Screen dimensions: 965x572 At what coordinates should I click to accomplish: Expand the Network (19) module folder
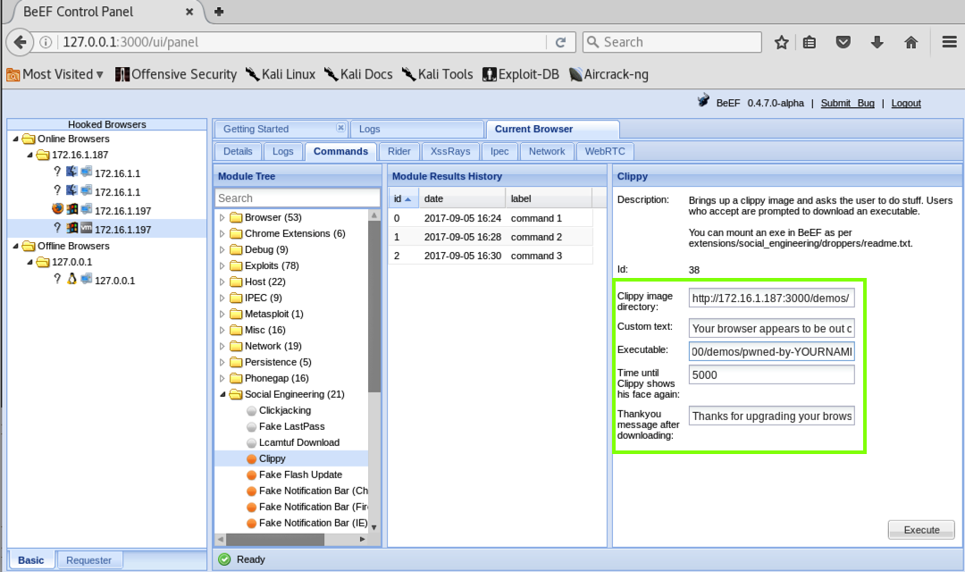tap(222, 346)
